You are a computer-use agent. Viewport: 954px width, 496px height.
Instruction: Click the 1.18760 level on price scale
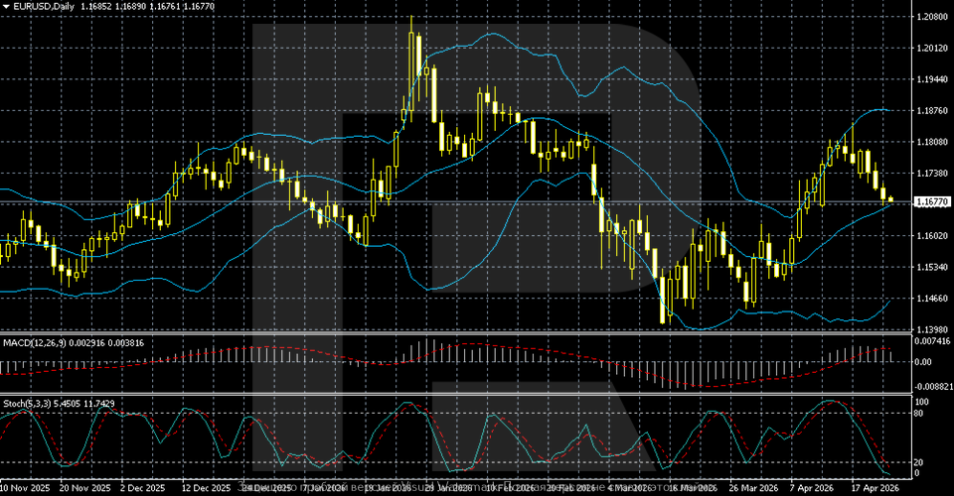click(931, 111)
